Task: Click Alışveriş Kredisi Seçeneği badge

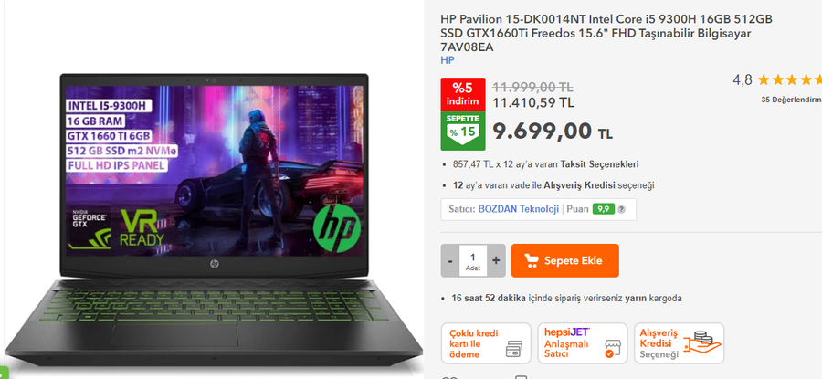Action: coord(679,343)
